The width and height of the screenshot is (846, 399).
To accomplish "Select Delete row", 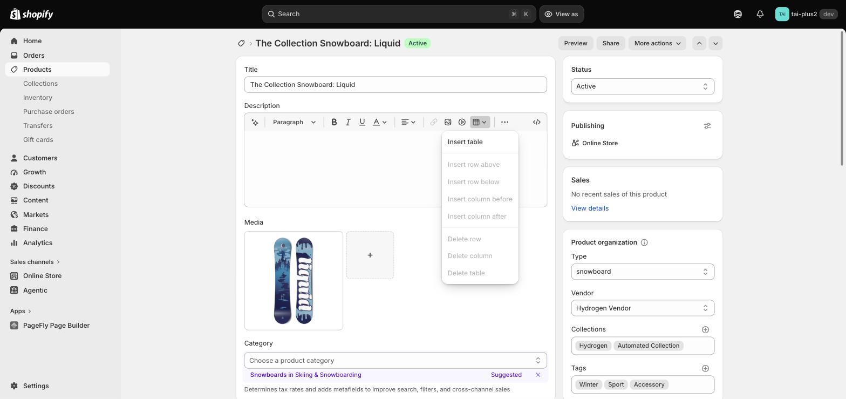I will click(x=480, y=239).
